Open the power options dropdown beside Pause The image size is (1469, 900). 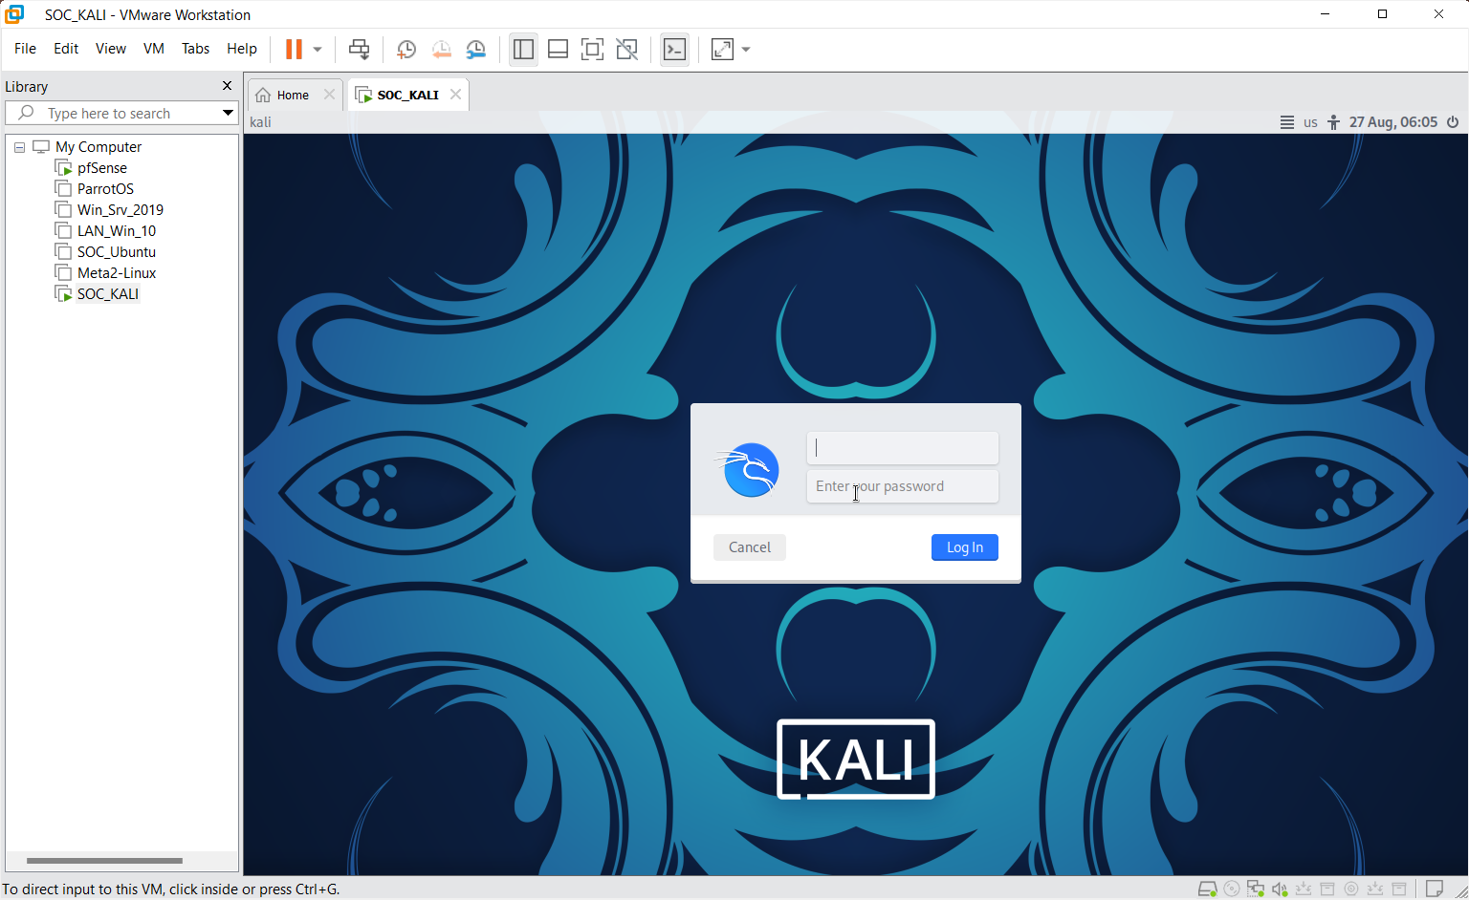pyautogui.click(x=318, y=49)
